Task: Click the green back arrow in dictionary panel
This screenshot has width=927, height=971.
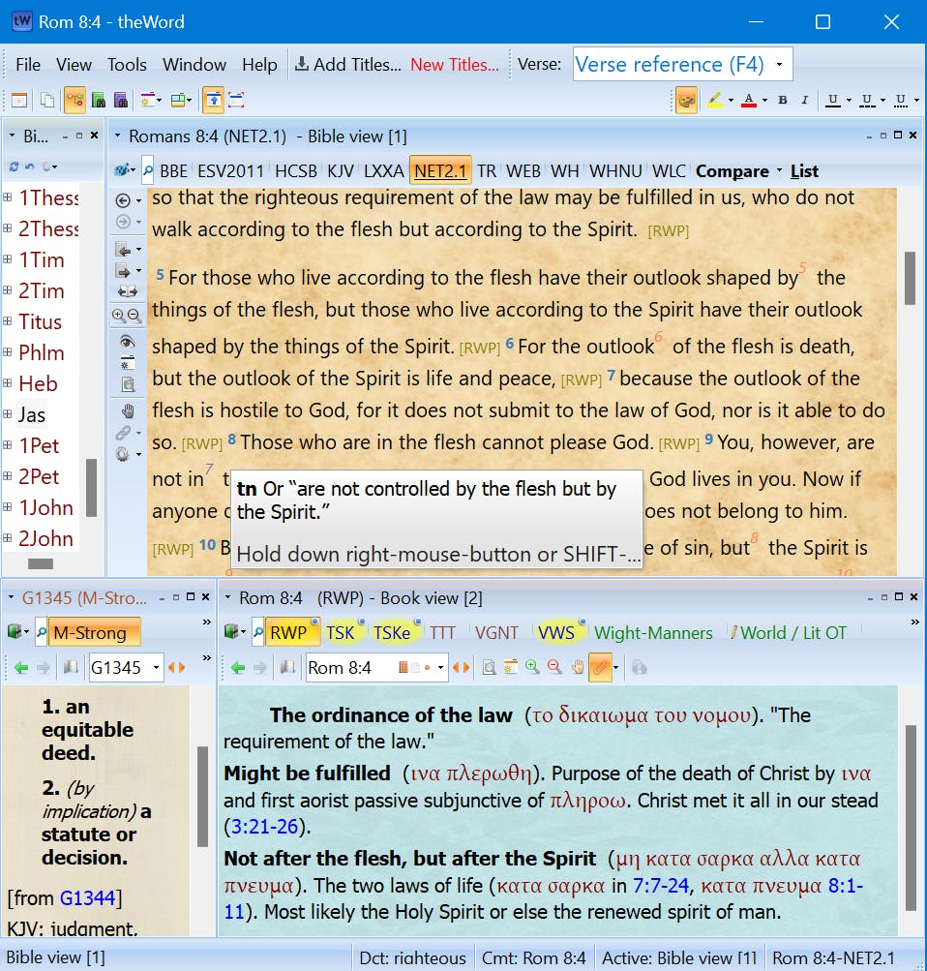Action: coord(21,667)
